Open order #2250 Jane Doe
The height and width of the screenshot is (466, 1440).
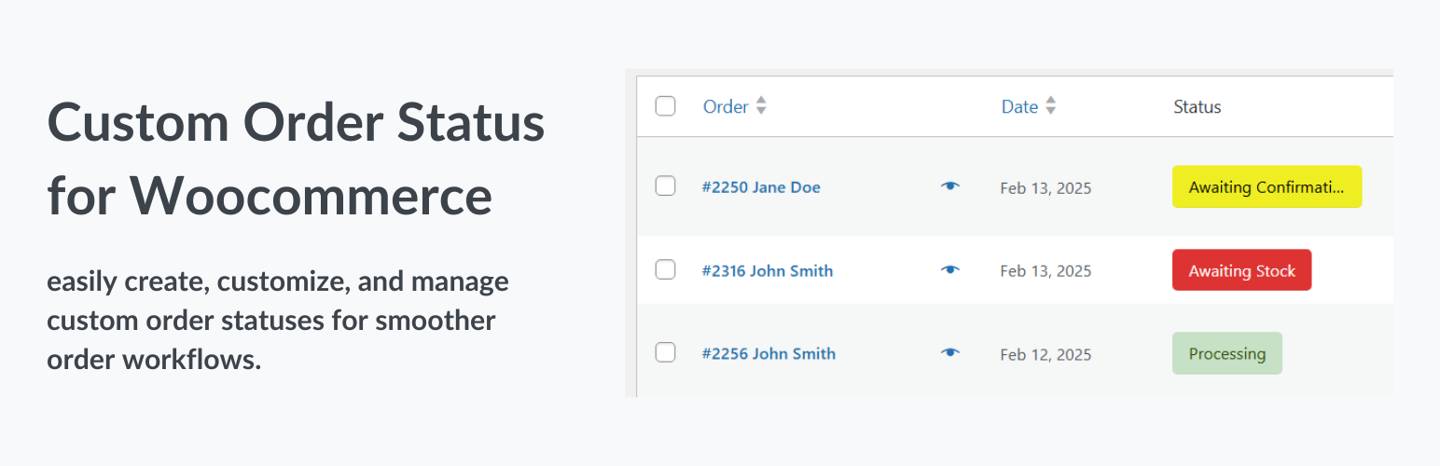click(x=761, y=187)
